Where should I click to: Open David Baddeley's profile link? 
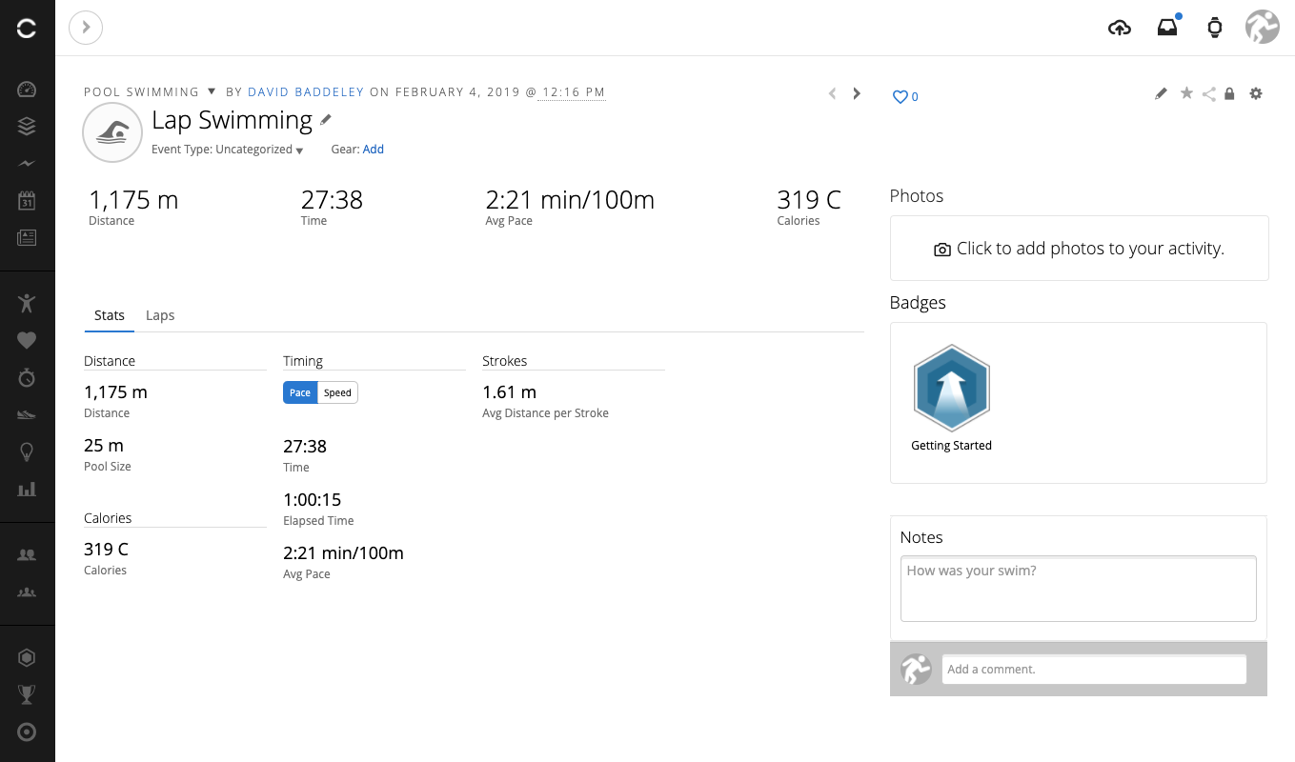(x=306, y=92)
